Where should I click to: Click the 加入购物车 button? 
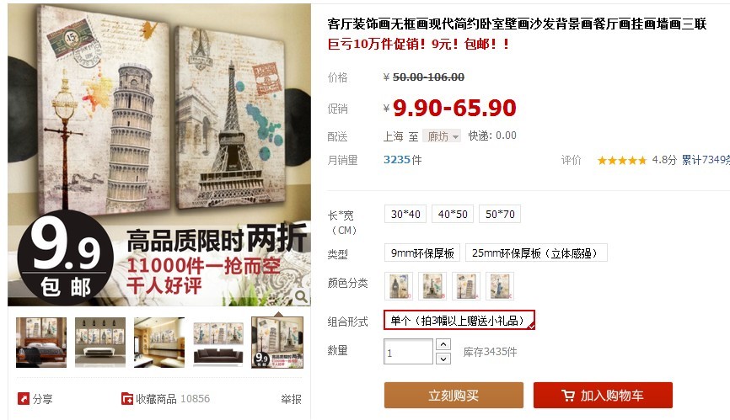click(603, 396)
